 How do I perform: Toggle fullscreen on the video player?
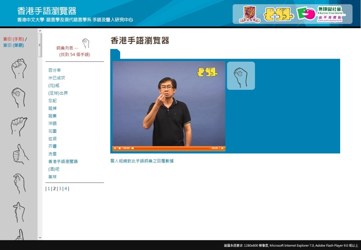pyautogui.click(x=222, y=148)
